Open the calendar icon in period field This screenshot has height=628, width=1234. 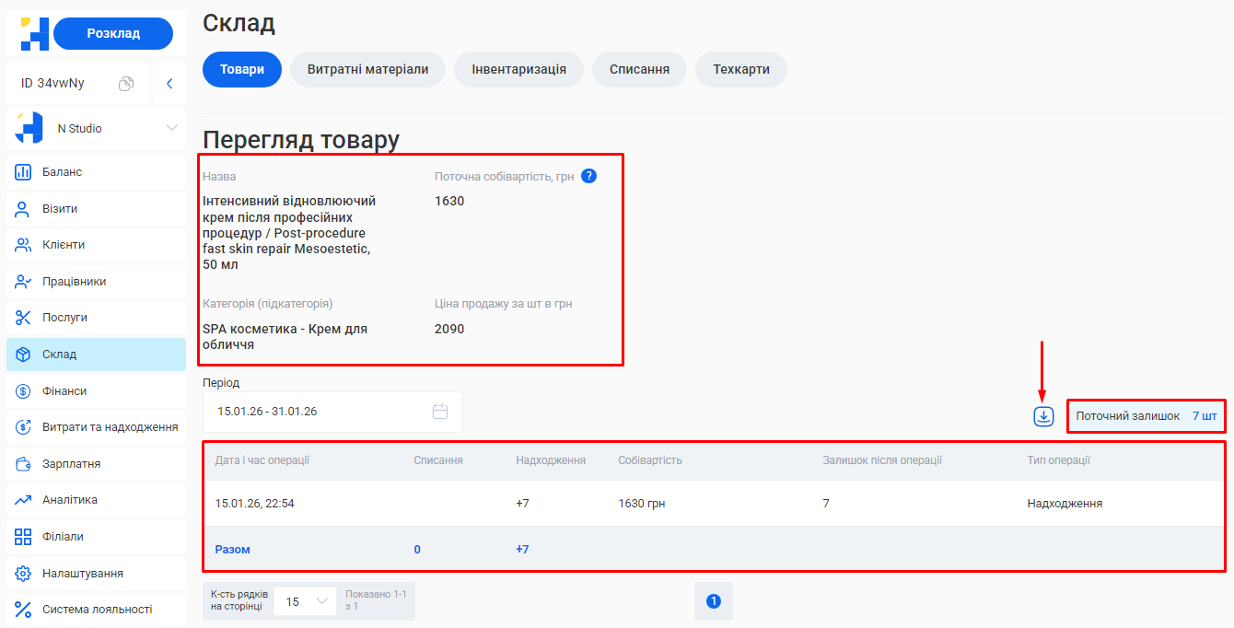(440, 412)
